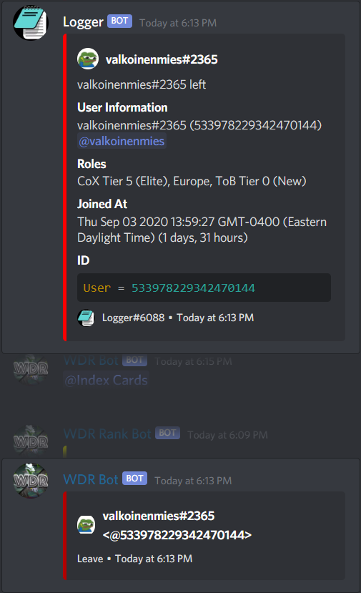Click the User ID code block
This screenshot has height=593, width=361.
(x=204, y=288)
